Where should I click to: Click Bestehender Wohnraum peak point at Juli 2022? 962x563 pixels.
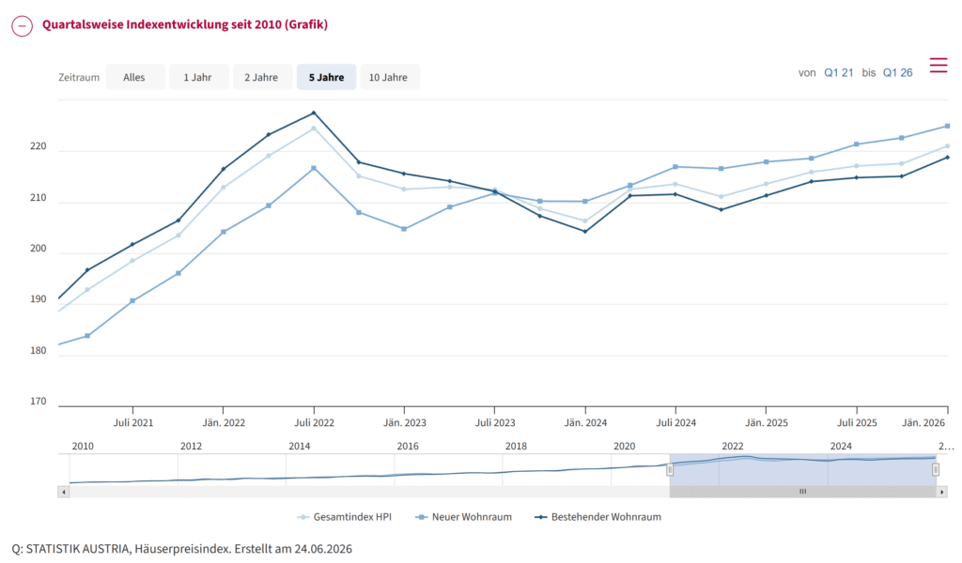[314, 113]
